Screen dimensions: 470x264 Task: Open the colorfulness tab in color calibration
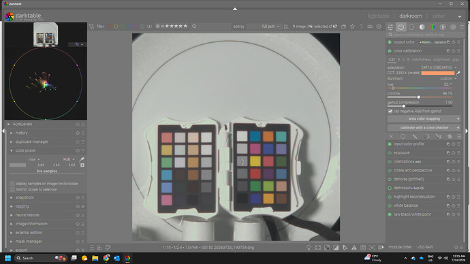[421, 60]
